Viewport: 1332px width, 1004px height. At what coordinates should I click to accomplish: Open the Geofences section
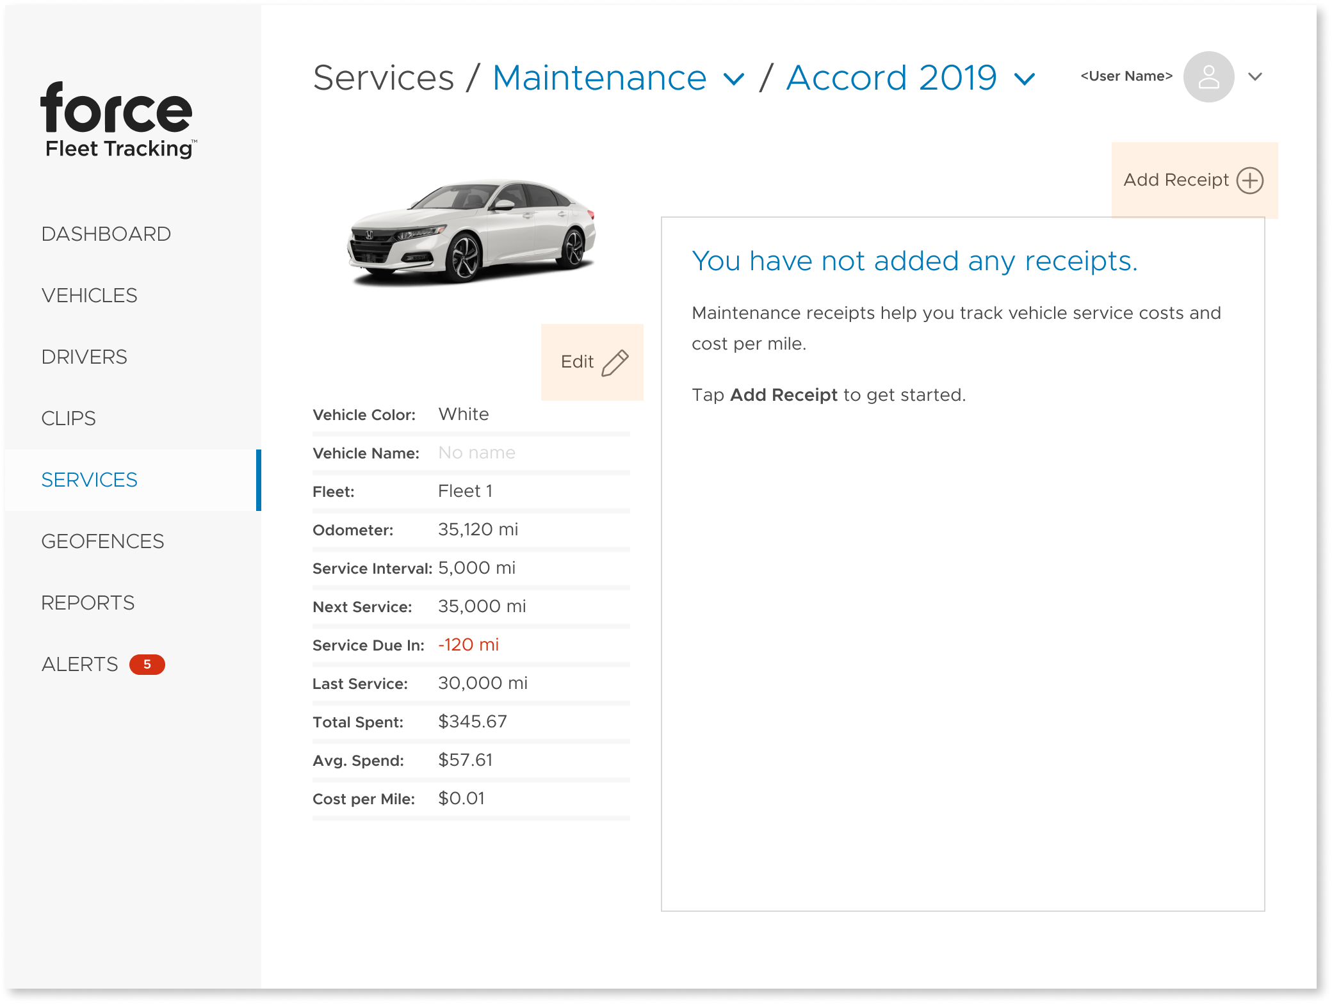click(x=103, y=541)
